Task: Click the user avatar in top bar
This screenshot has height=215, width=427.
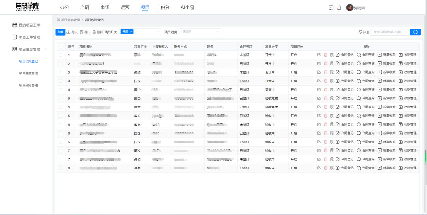Action: pyautogui.click(x=350, y=8)
